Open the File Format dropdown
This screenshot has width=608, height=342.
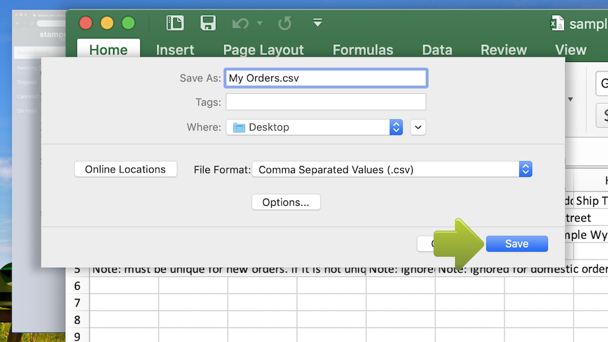point(392,169)
